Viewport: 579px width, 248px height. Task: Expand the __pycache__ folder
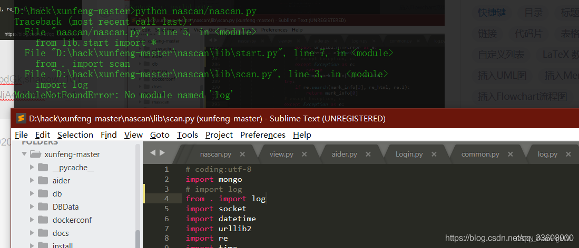point(32,168)
